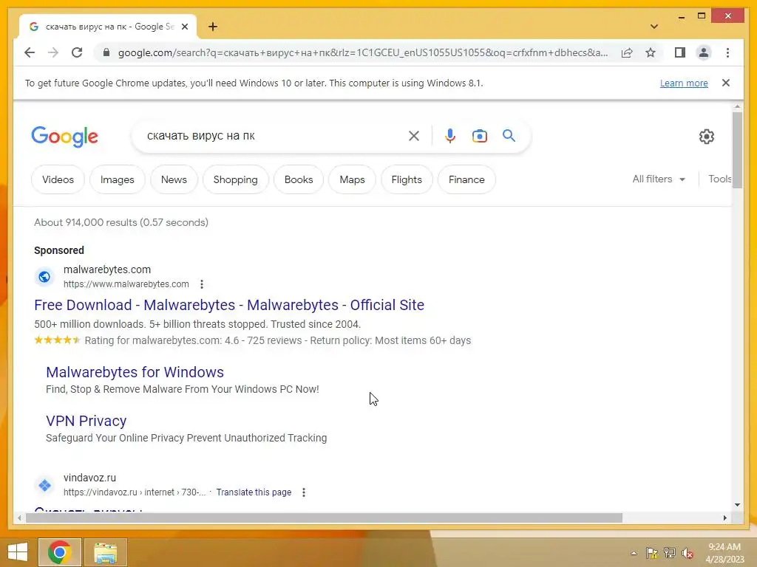
Task: Click the malwarebytes.com site favicon
Action: click(44, 277)
